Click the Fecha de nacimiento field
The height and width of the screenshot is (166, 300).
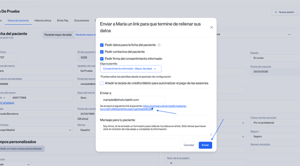click(x=87, y=114)
